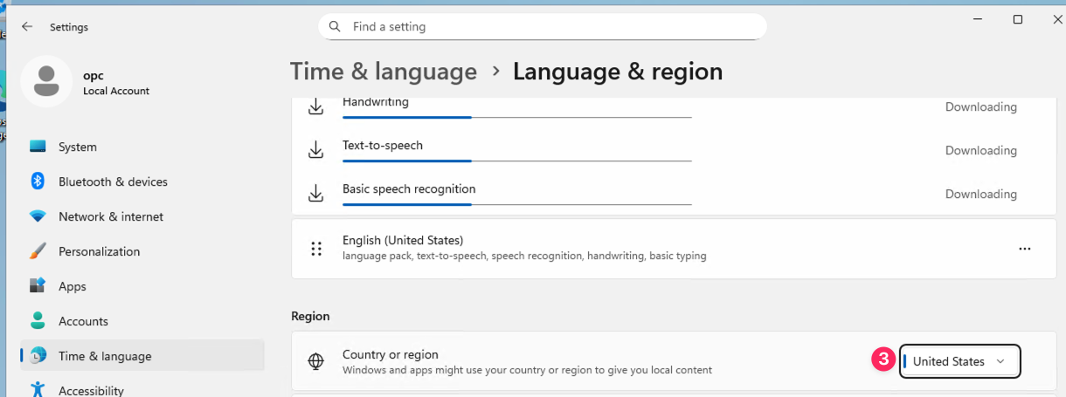
Task: Click the Text-to-speech progress bar
Action: point(517,161)
